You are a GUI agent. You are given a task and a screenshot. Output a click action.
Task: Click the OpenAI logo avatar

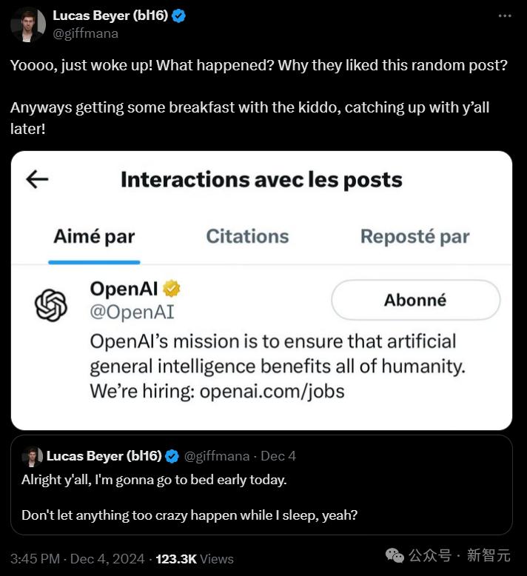click(51, 305)
